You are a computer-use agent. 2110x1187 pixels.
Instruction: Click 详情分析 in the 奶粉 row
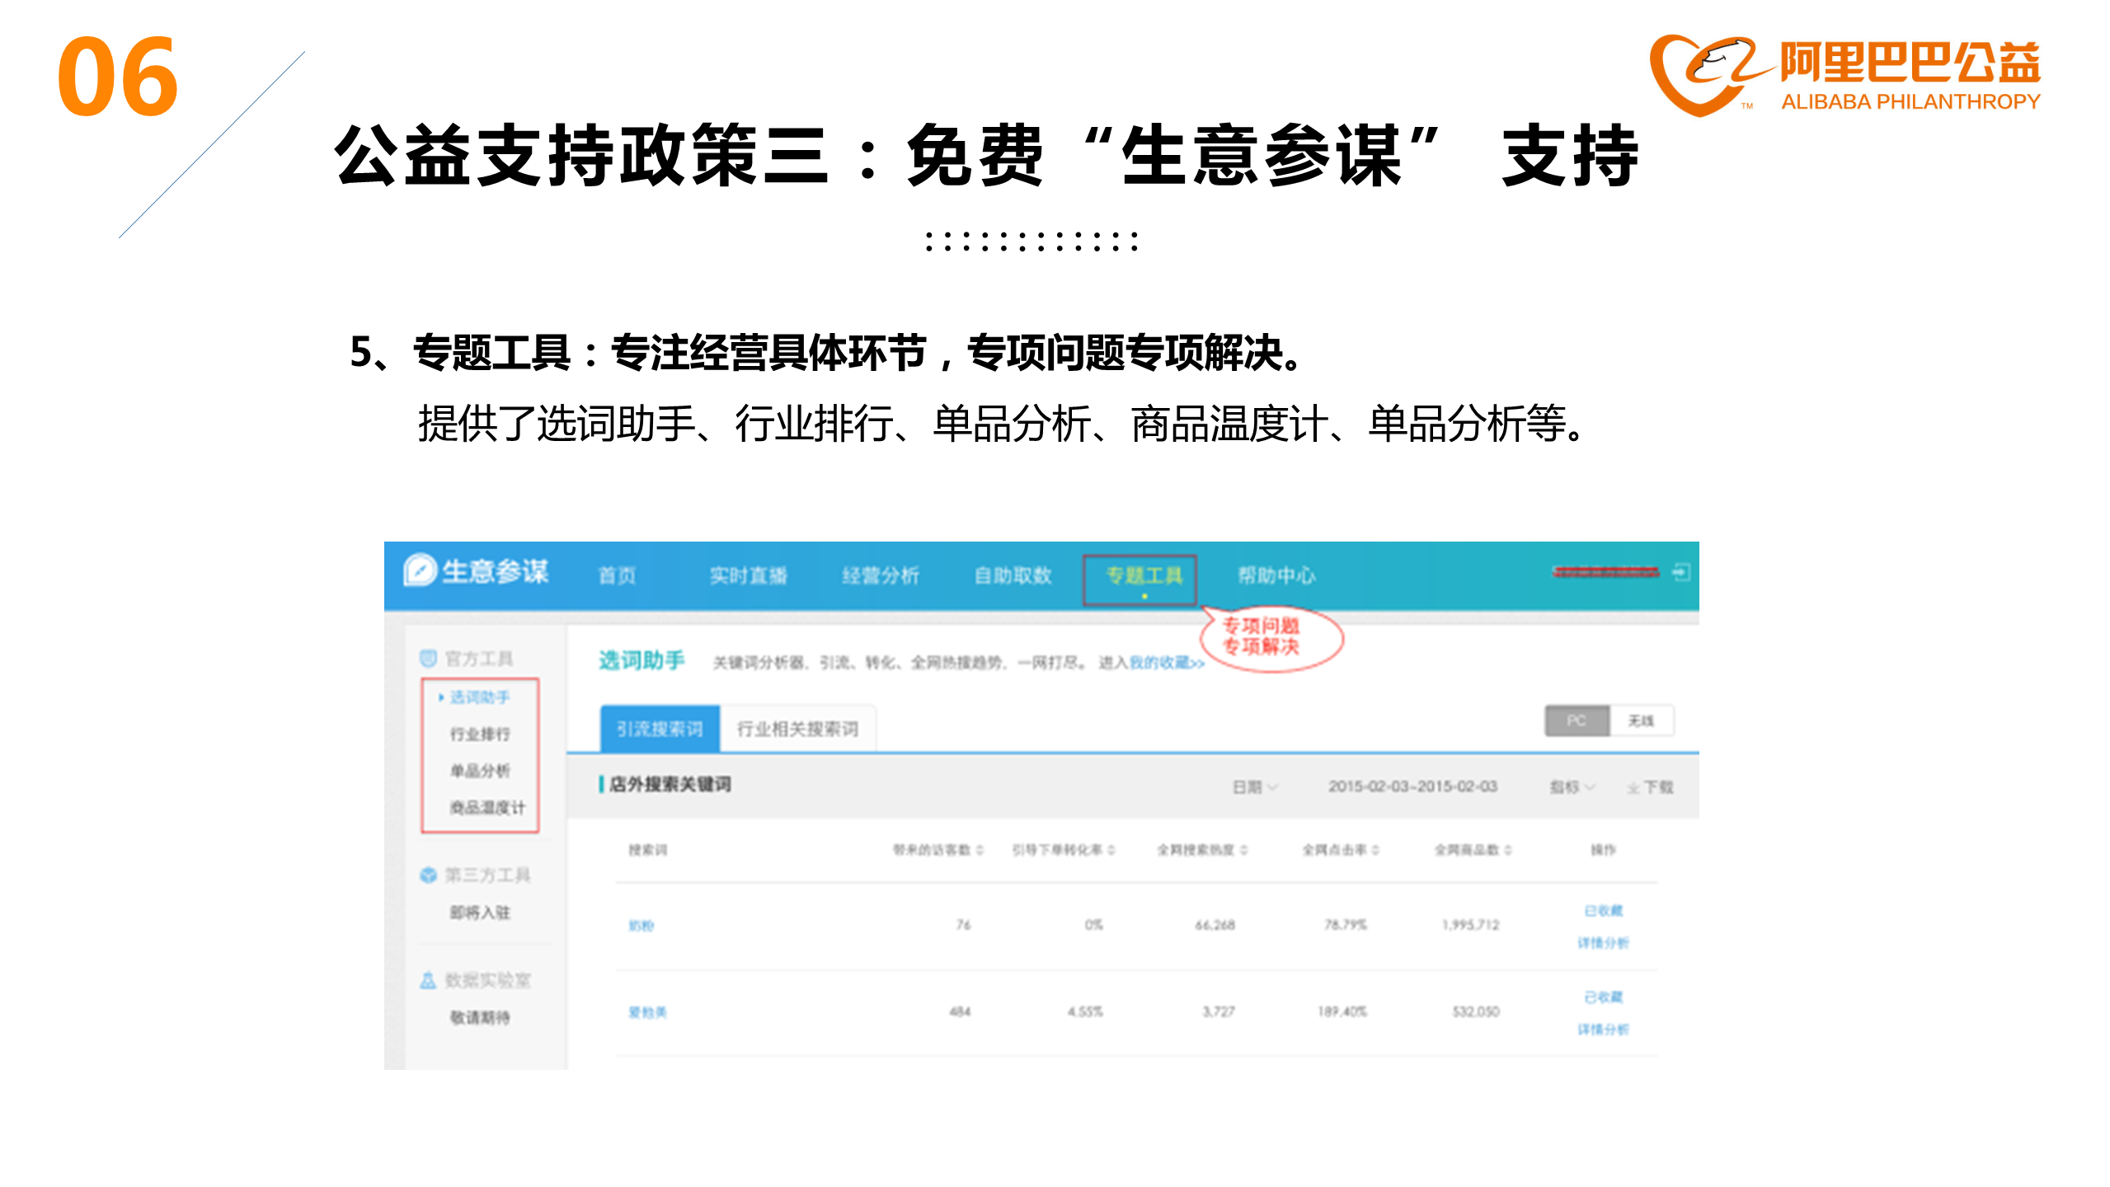pos(1604,943)
